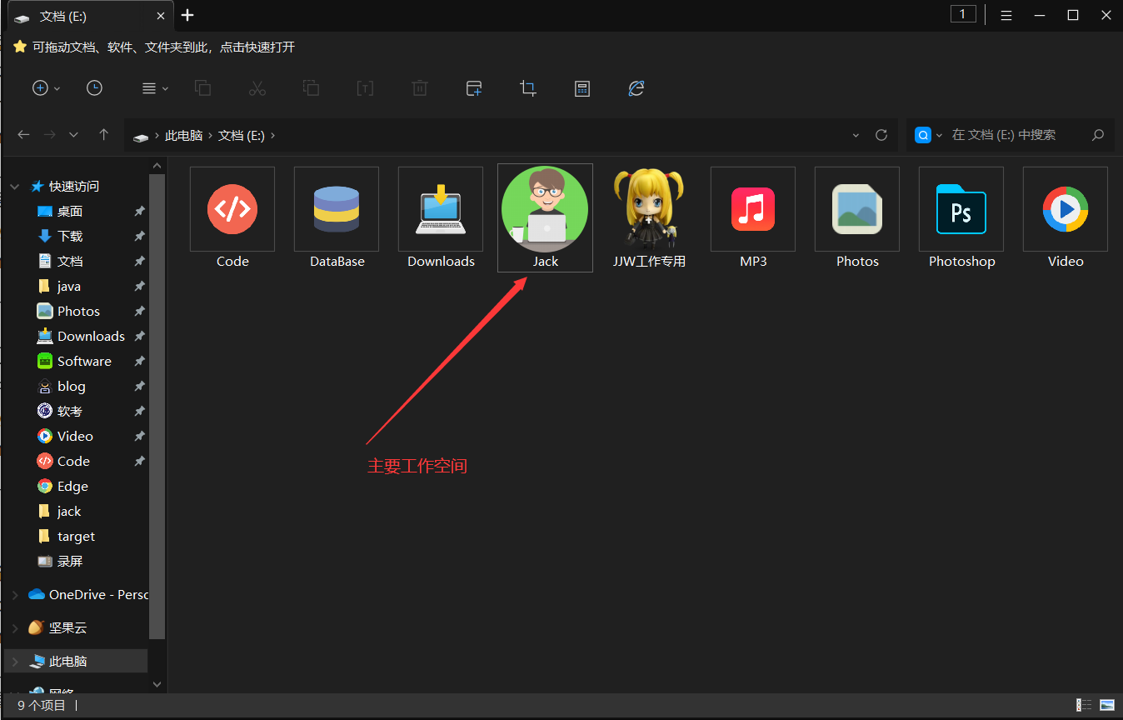Go back with the left arrow
Screen dimensions: 1123x720
click(x=23, y=135)
